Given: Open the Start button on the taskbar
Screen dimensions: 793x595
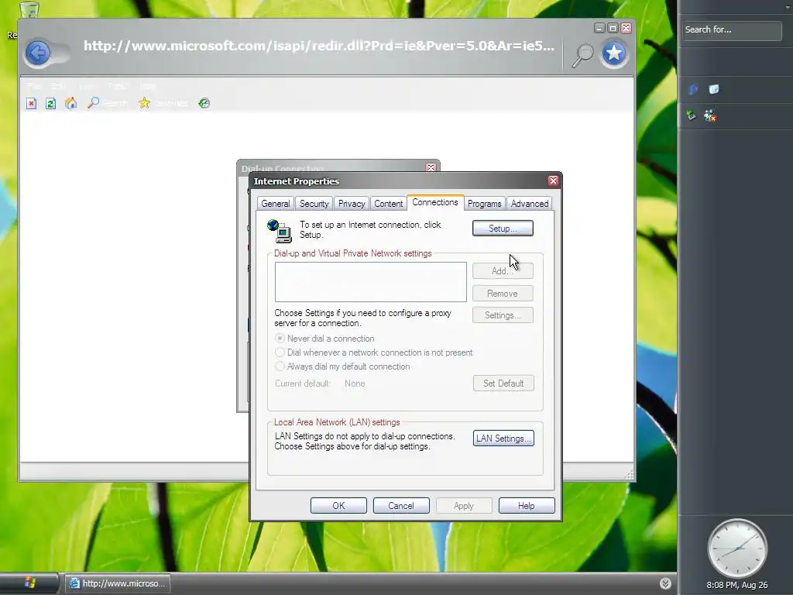Looking at the screenshot, I should point(29,583).
